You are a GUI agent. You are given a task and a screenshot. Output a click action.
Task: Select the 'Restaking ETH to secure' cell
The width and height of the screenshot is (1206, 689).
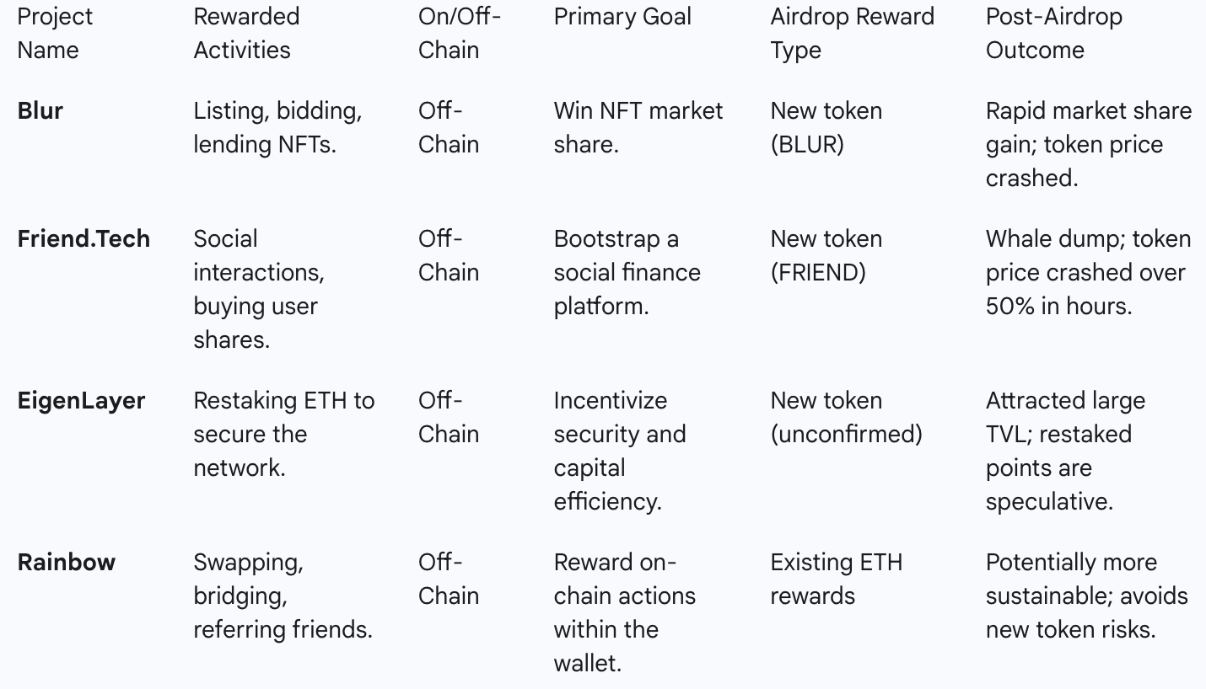click(x=283, y=435)
